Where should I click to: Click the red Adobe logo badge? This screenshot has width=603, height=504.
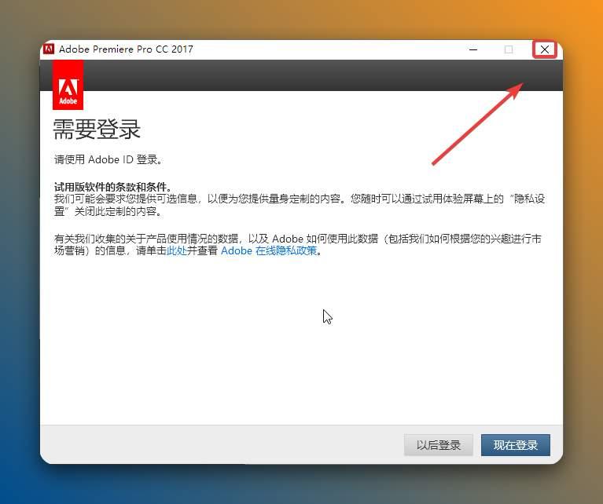click(x=68, y=85)
